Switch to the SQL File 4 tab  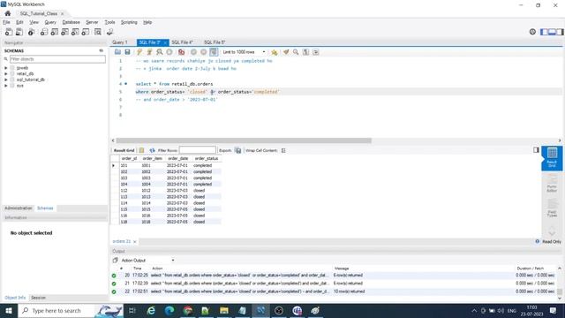[183, 42]
